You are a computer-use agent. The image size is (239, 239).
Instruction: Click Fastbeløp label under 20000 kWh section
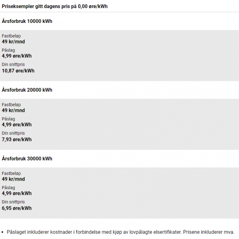click(11, 105)
